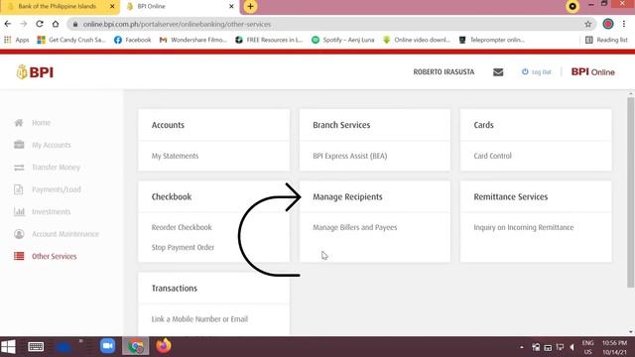Image resolution: width=635 pixels, height=357 pixels.
Task: Click Chrome icon in taskbar
Action: 136,346
